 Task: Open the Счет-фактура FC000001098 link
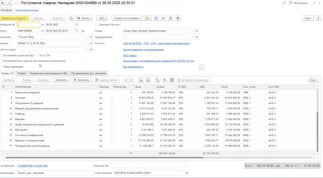(33, 166)
